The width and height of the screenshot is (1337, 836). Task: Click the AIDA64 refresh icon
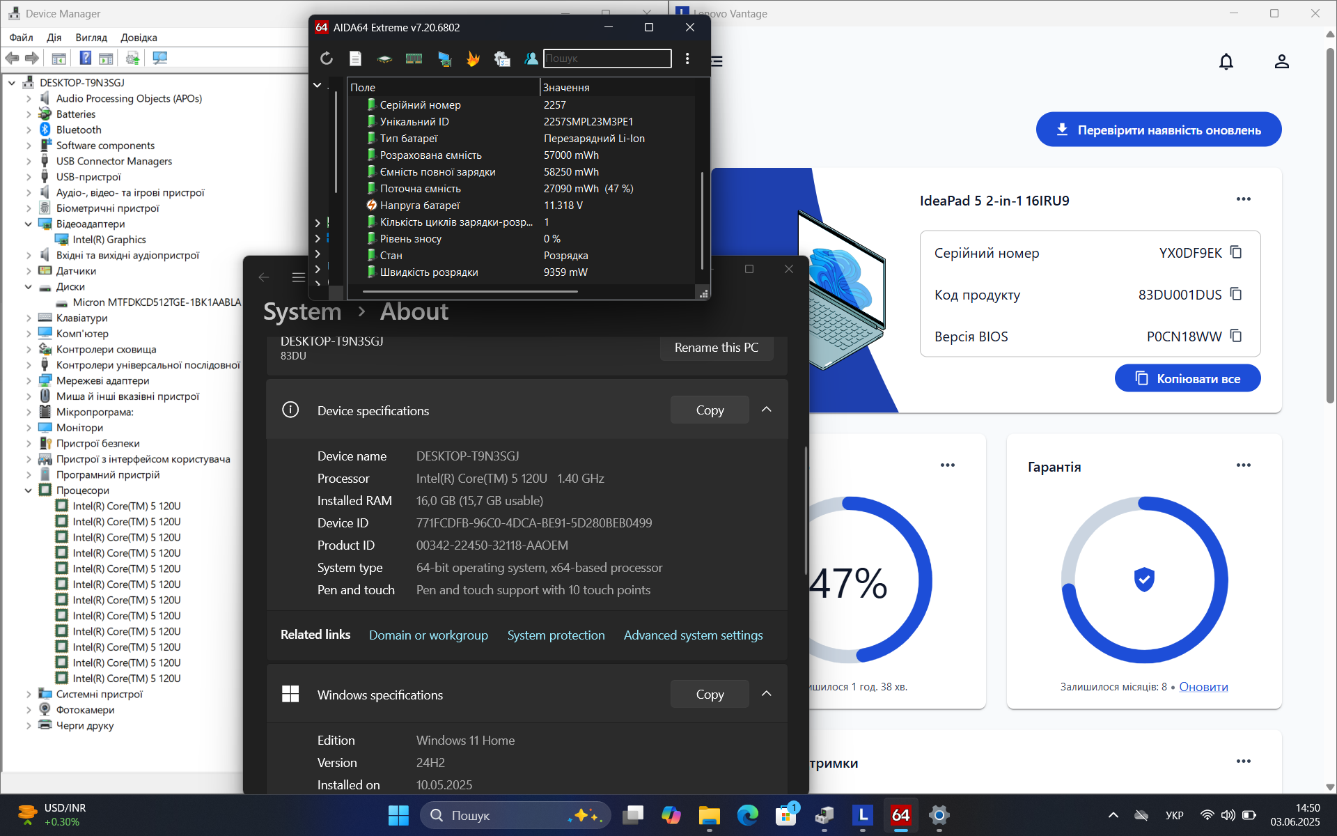click(327, 59)
